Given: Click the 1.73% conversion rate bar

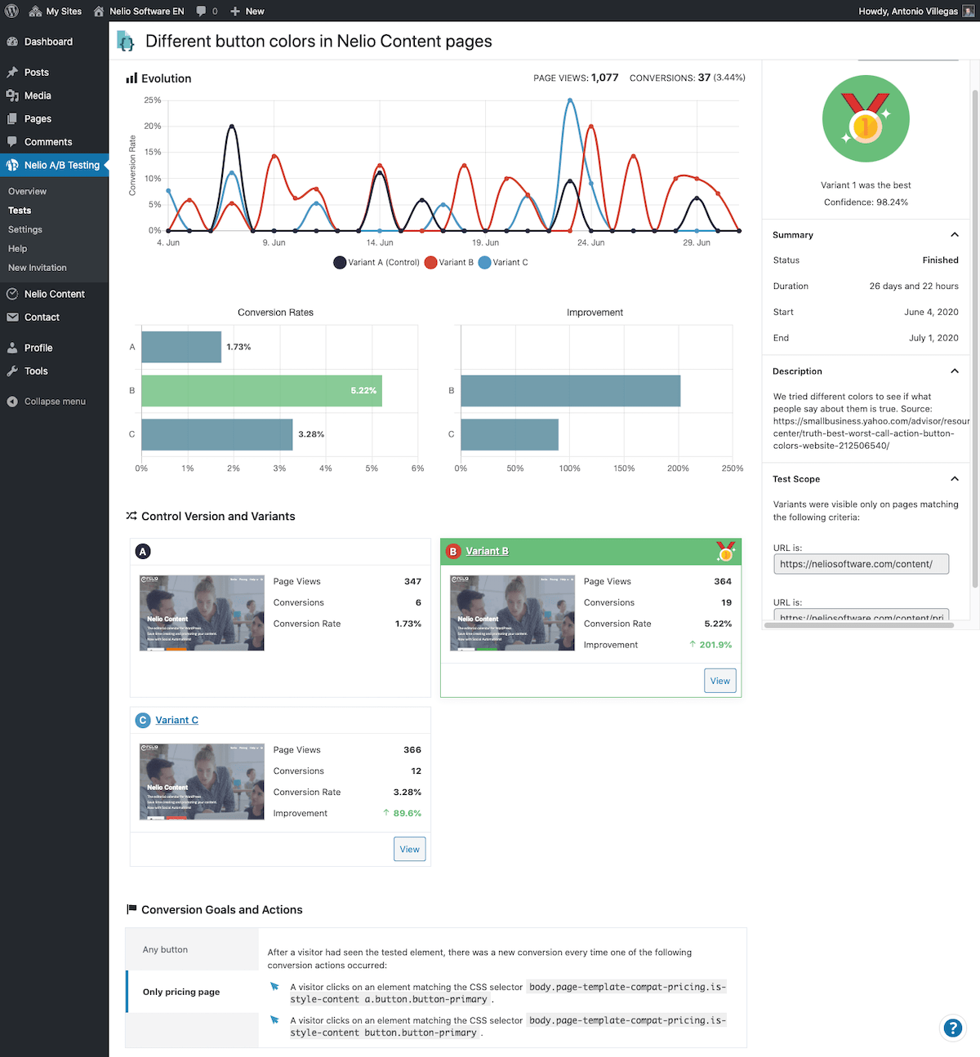Looking at the screenshot, I should [x=181, y=347].
